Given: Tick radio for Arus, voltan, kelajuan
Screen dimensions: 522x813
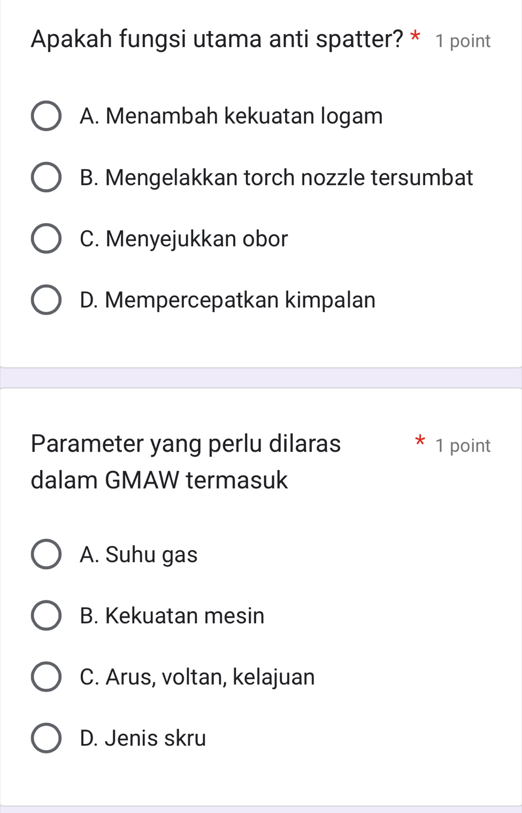Looking at the screenshot, I should click(46, 677).
